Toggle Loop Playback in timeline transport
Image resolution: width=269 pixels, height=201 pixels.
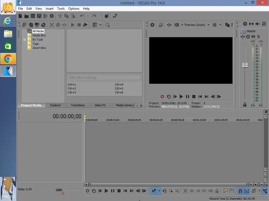tap(94, 191)
